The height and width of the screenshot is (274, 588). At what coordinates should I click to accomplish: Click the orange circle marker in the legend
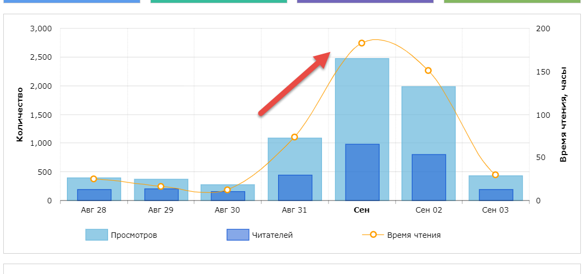[x=373, y=235]
